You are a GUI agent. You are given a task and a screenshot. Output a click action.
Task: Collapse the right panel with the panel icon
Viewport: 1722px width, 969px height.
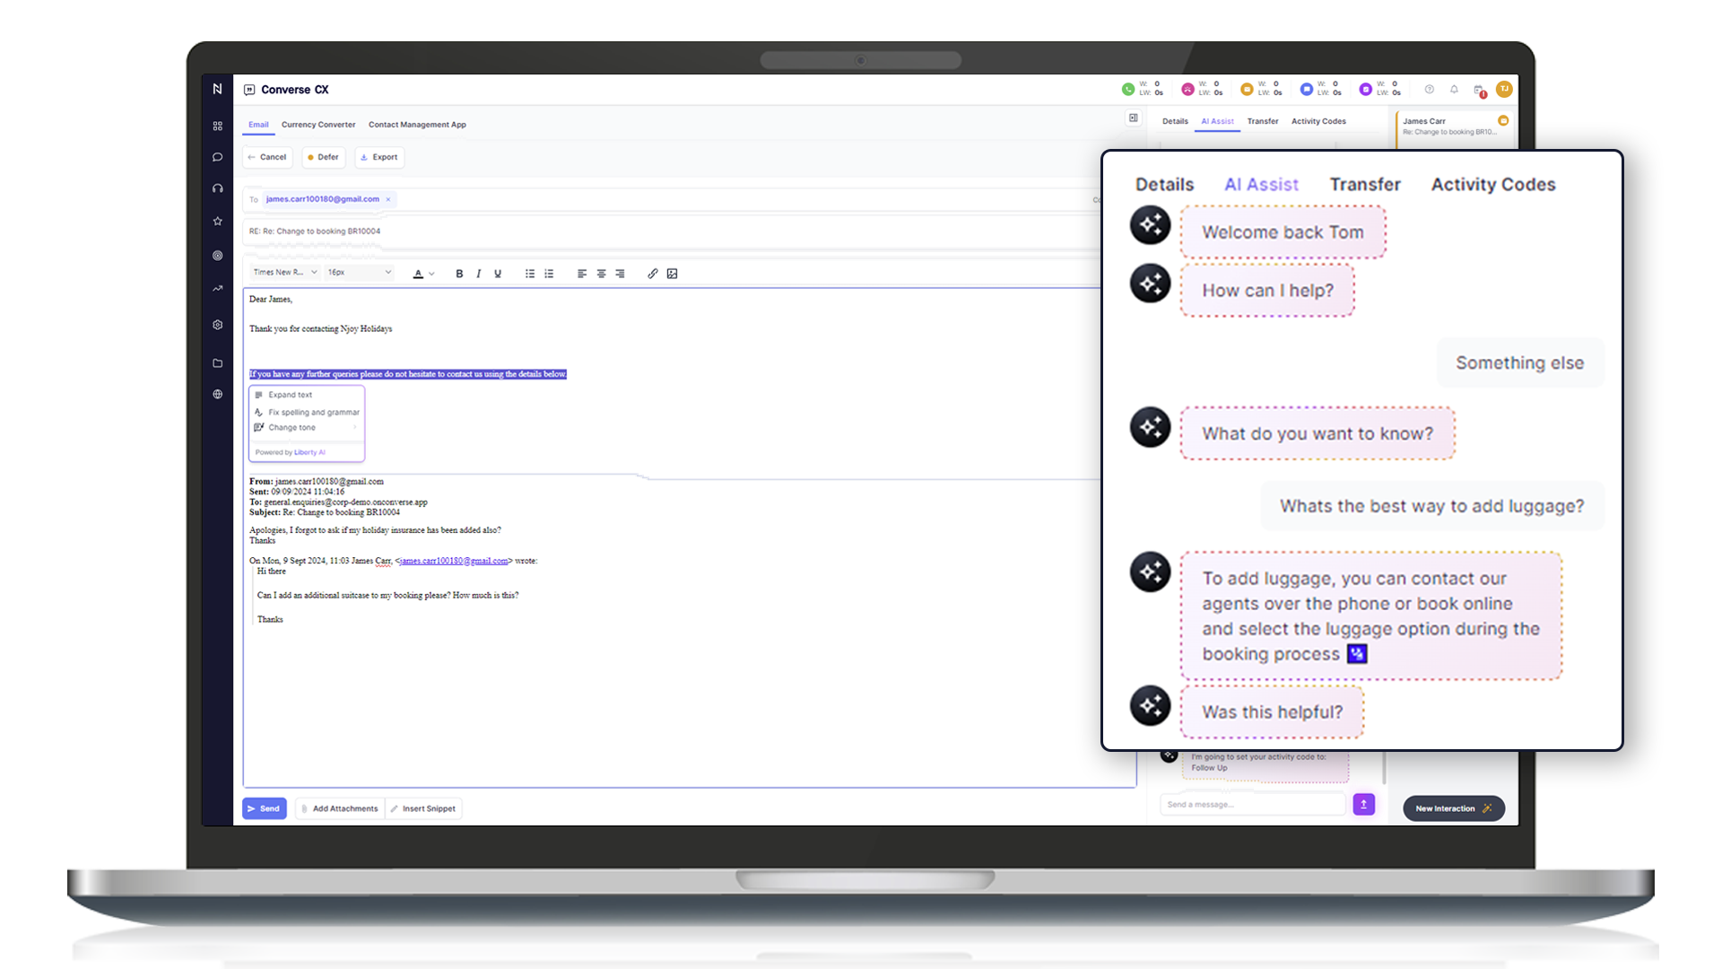1133,118
